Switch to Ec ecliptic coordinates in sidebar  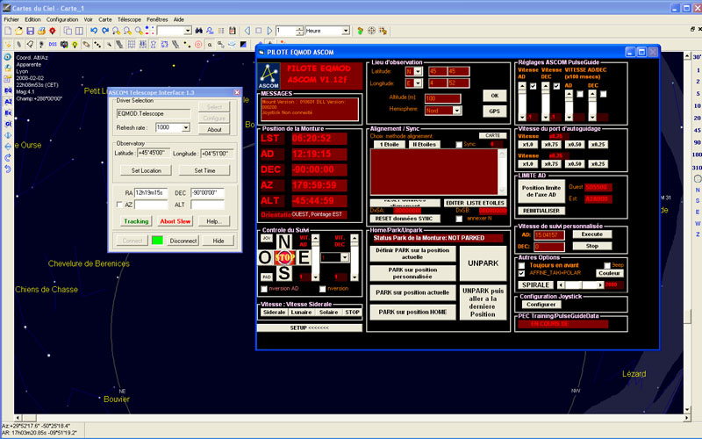click(8, 113)
